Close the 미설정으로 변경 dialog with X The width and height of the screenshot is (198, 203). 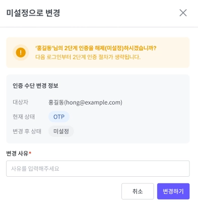[x=183, y=13]
